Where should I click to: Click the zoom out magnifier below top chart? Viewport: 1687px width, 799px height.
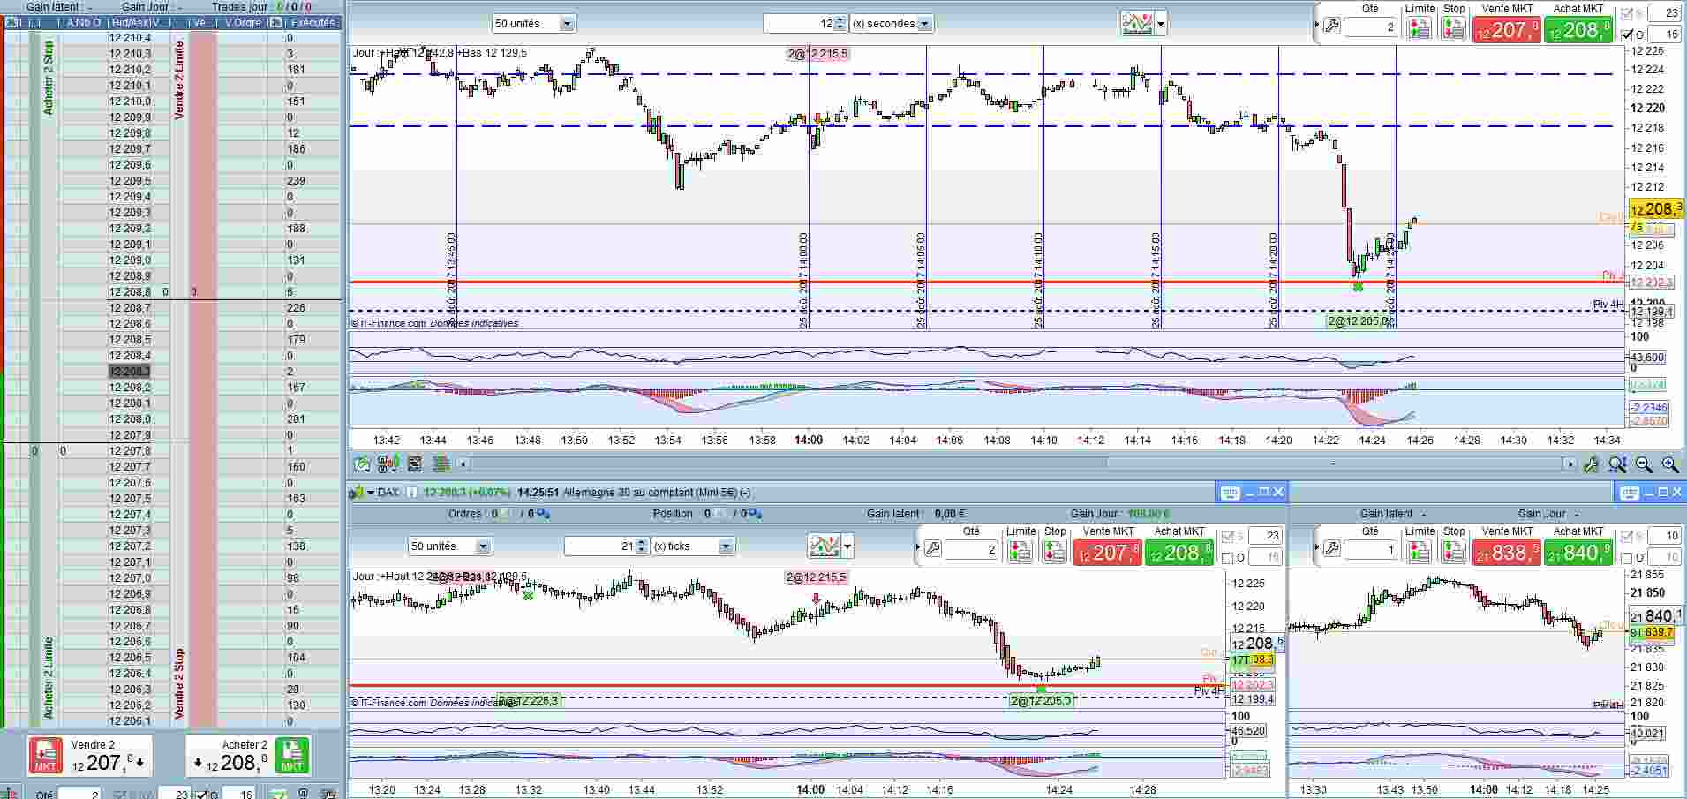click(x=1644, y=464)
